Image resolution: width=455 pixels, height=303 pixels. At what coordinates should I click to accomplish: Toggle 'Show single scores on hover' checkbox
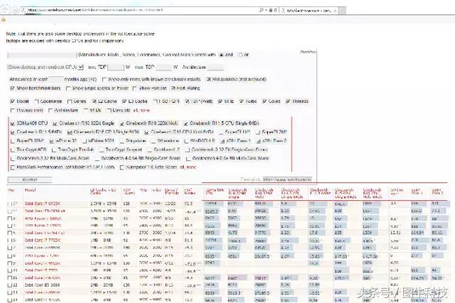click(x=68, y=88)
